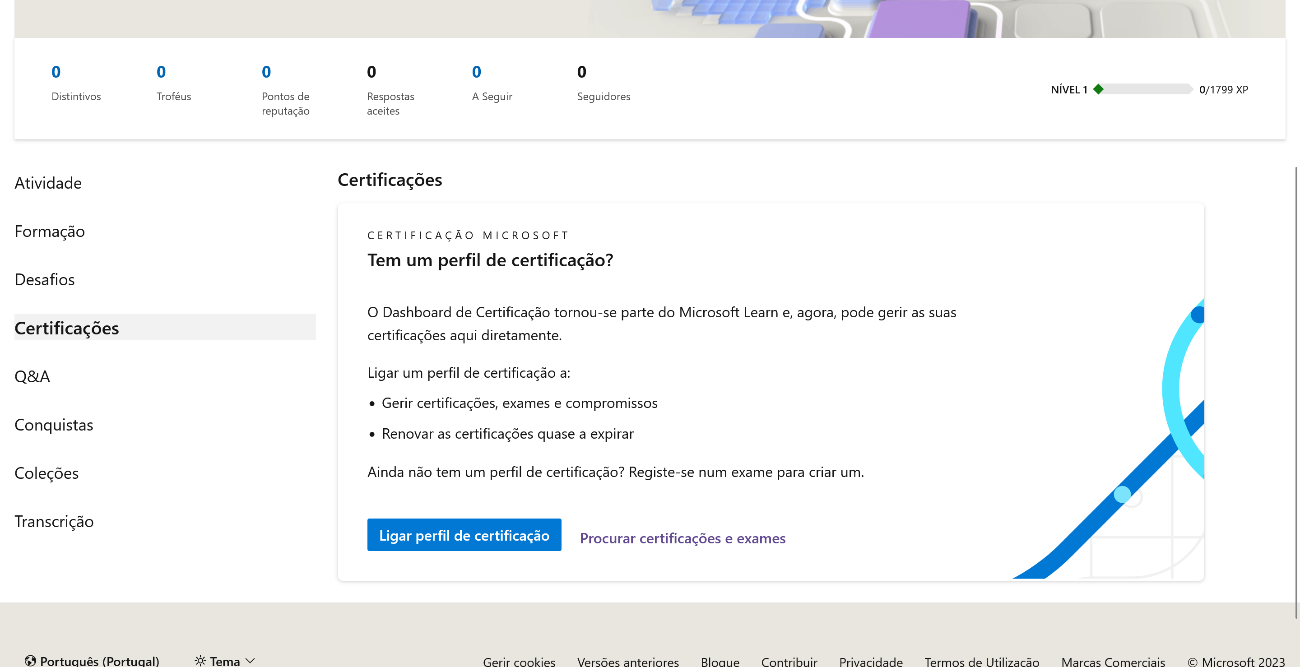The image size is (1300, 667).
Task: Click Ligar perfil de certificação button
Action: click(x=464, y=535)
